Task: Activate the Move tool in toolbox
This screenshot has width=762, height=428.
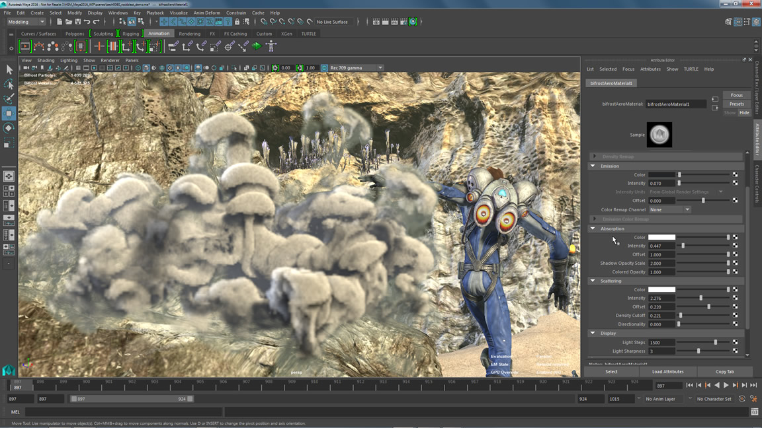Action: click(x=9, y=114)
